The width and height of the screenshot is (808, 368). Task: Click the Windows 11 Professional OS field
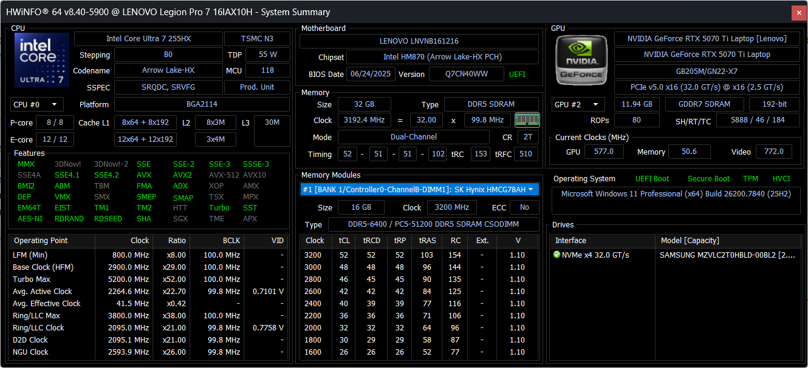click(676, 201)
